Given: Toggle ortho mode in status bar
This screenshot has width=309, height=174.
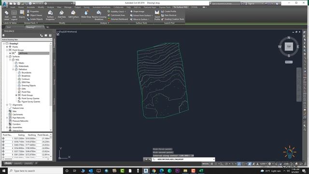Looking at the screenshot, I should pyautogui.click(x=222, y=164).
